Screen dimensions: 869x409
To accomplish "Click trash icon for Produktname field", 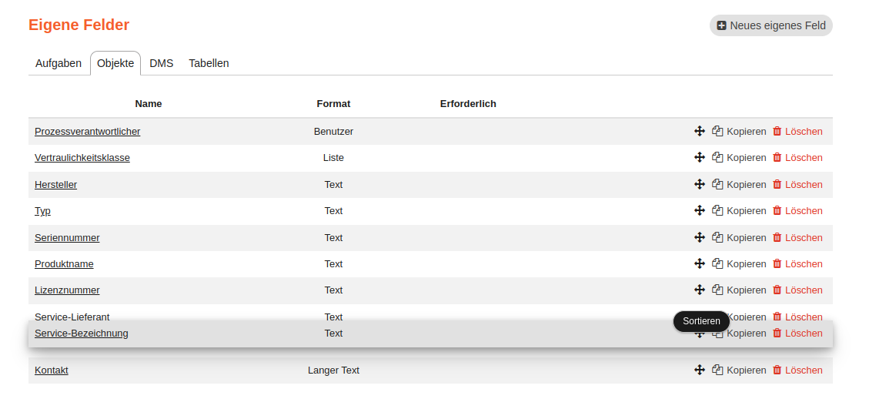I will [777, 263].
